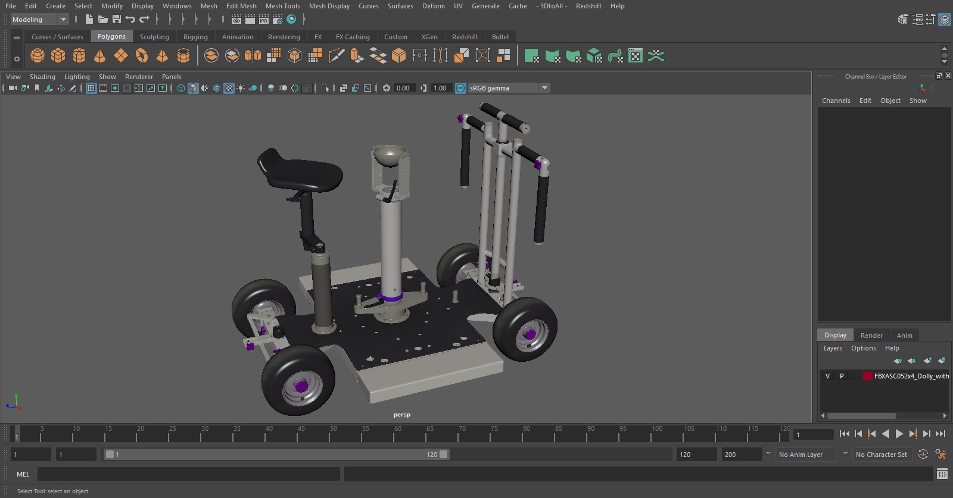953x498 pixels.
Task: Create a polygon pyramid from the shelf
Action: pos(162,56)
